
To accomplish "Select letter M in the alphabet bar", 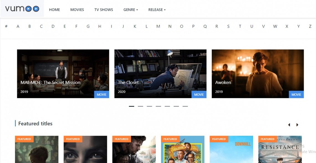I will 158,26.
